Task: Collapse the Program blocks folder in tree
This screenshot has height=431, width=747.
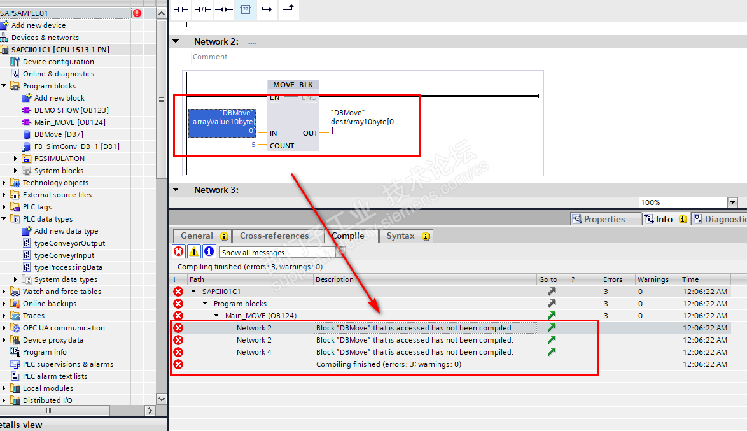Action: [x=4, y=86]
